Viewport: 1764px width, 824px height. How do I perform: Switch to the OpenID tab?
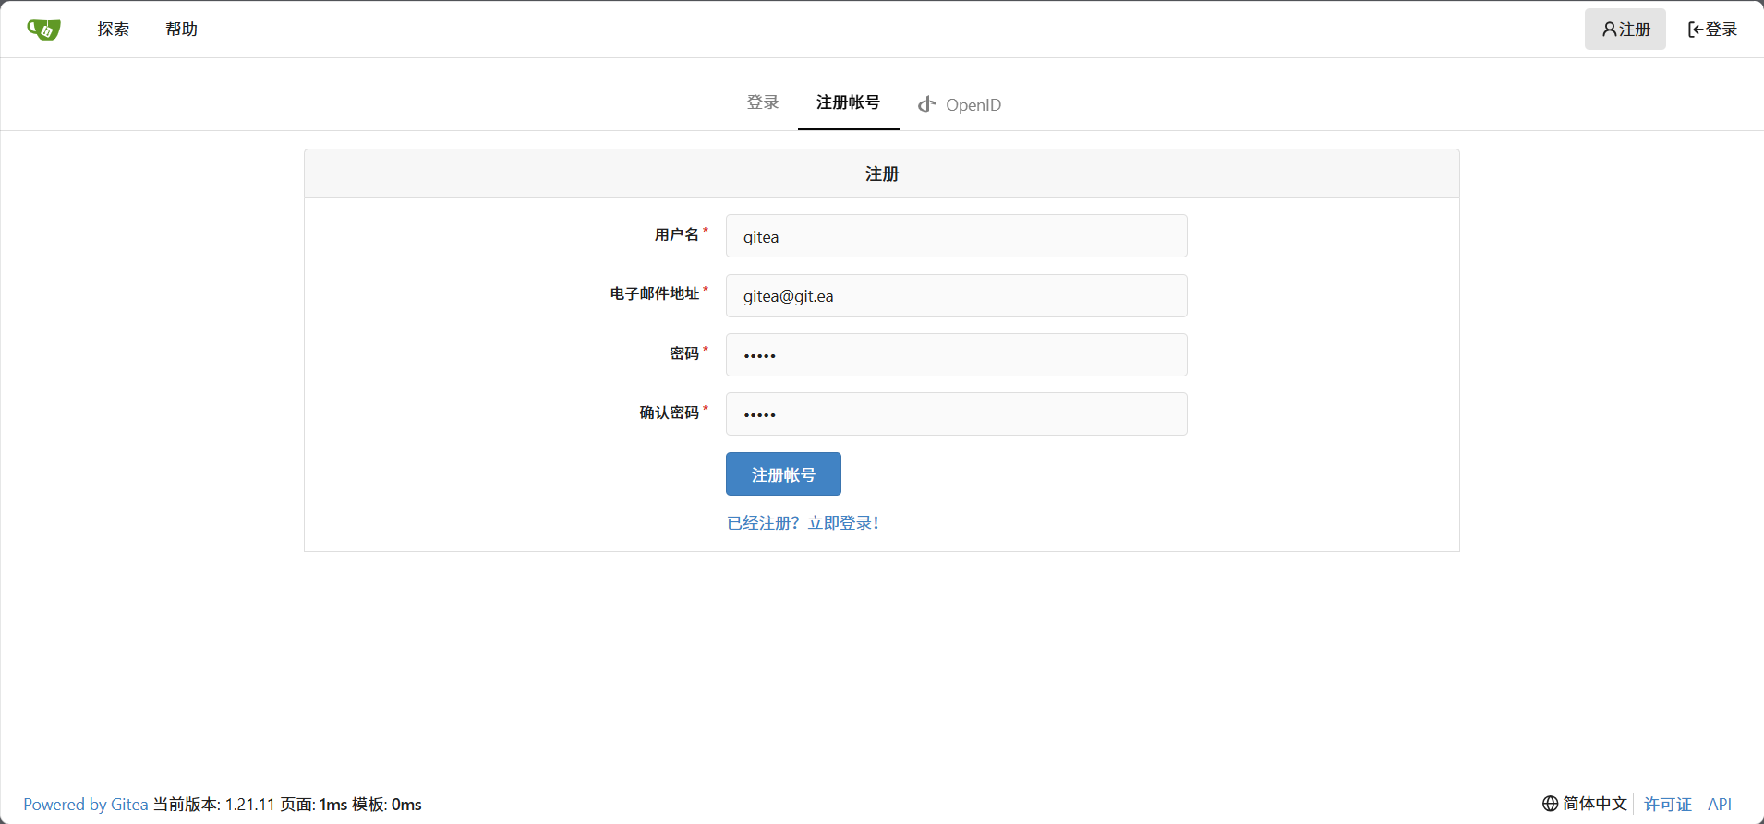coord(960,104)
